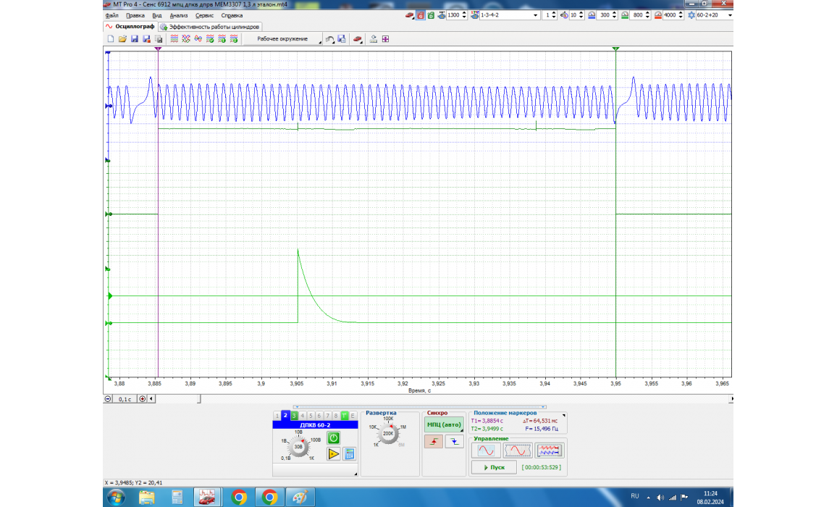Open the Анализ menu
The width and height of the screenshot is (837, 507).
(x=179, y=15)
